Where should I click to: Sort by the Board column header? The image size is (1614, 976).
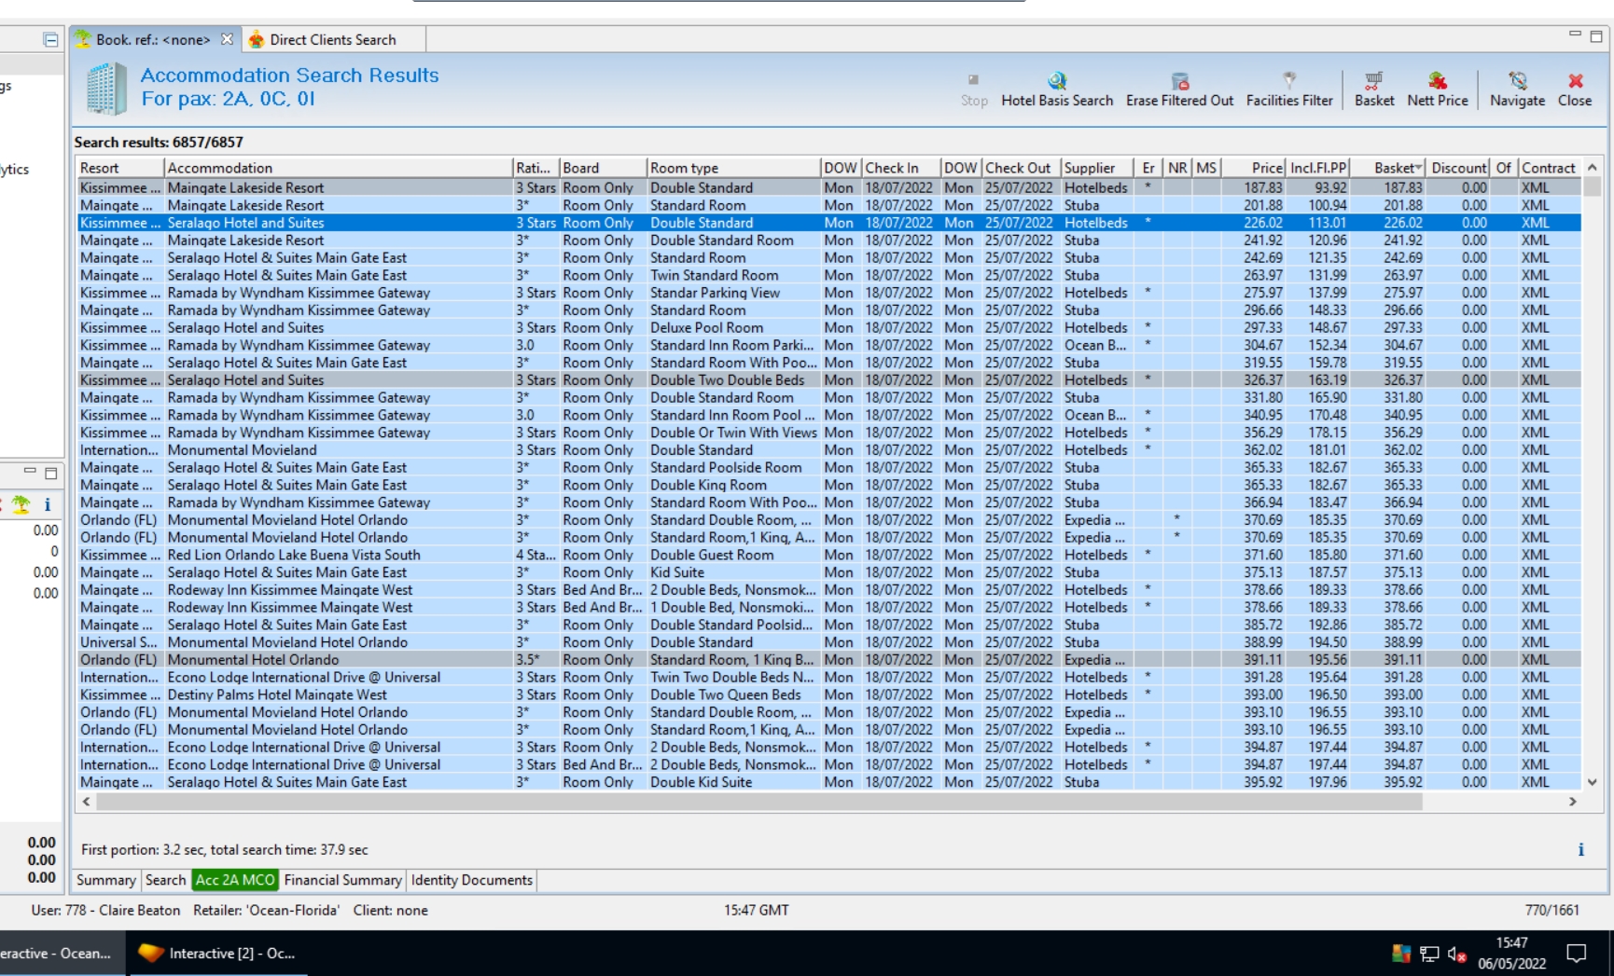pyautogui.click(x=603, y=168)
